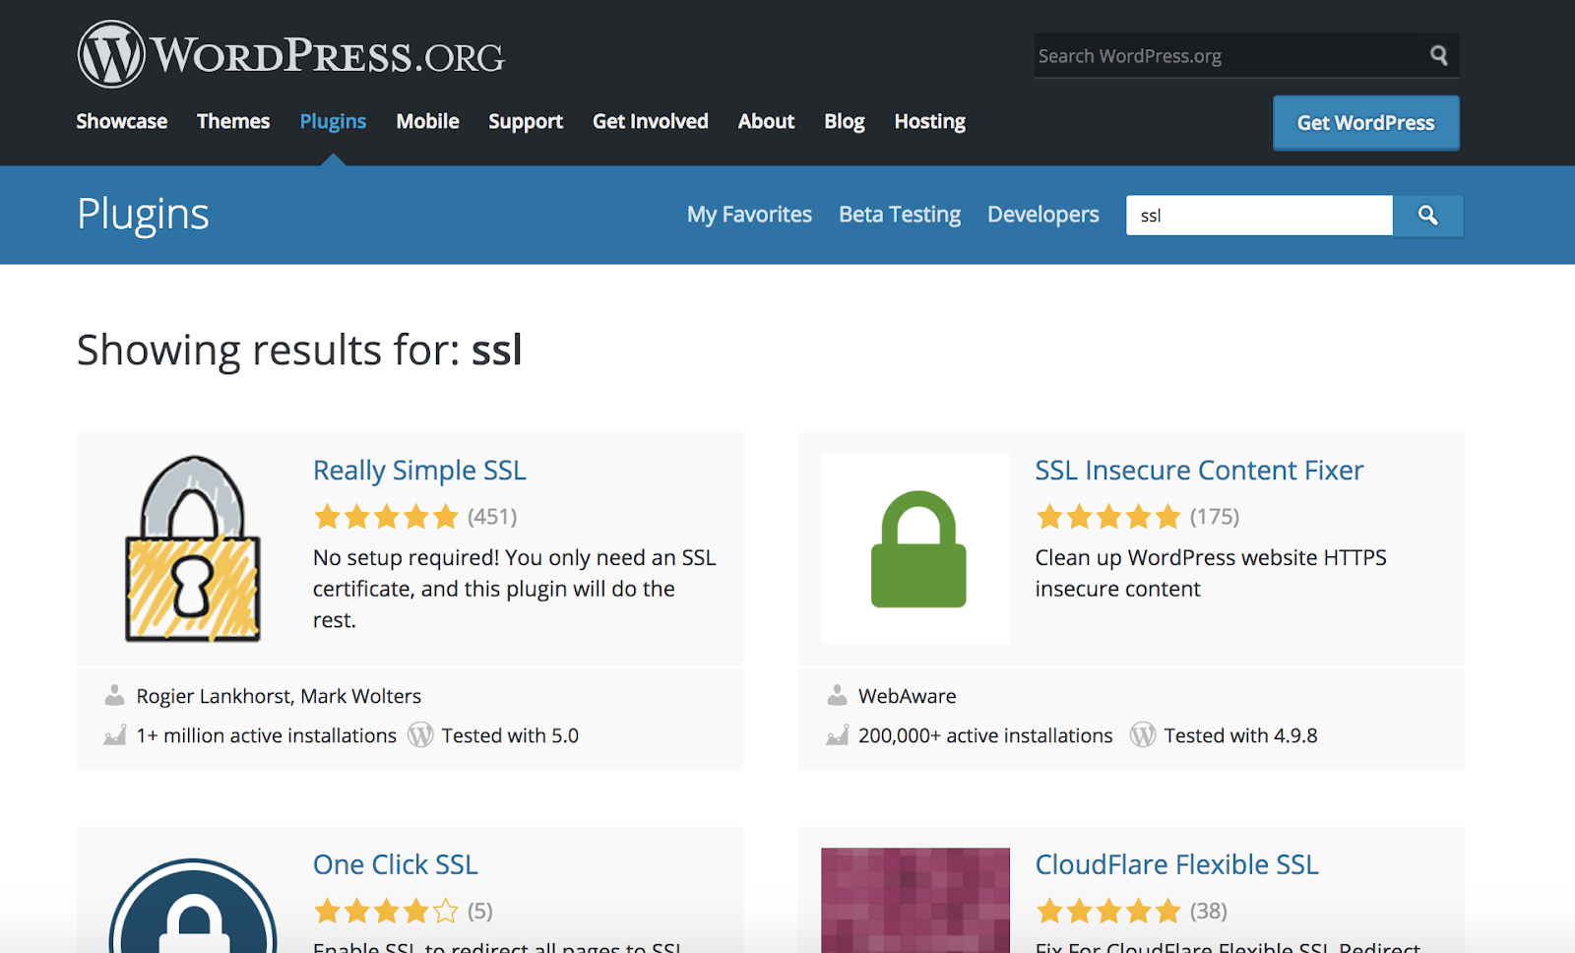Viewport: 1575px width, 953px height.
Task: Click the (5) review count
Action: pyautogui.click(x=480, y=911)
